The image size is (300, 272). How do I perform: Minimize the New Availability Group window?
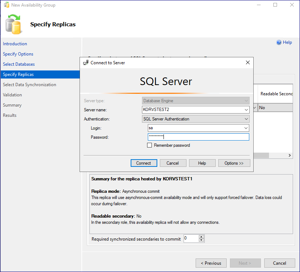click(x=259, y=5)
